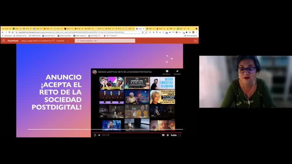Open the video settings gear menu
The width and height of the screenshot is (292, 164).
point(167,135)
